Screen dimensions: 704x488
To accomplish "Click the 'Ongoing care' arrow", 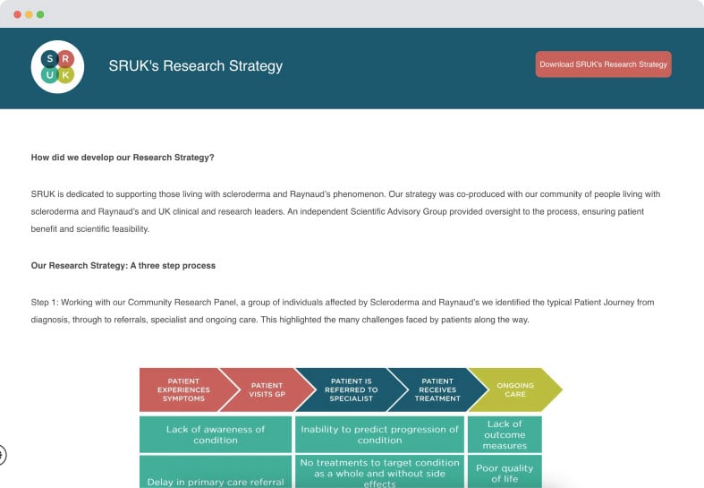I will (515, 390).
